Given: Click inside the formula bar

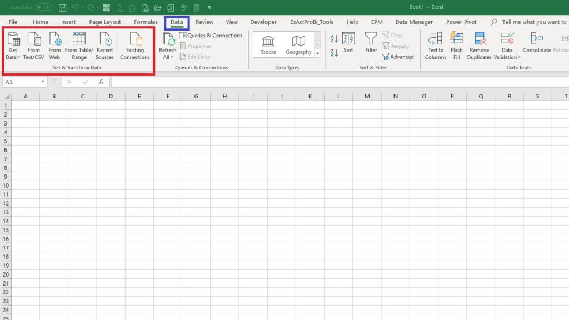Looking at the screenshot, I should pyautogui.click(x=333, y=82).
